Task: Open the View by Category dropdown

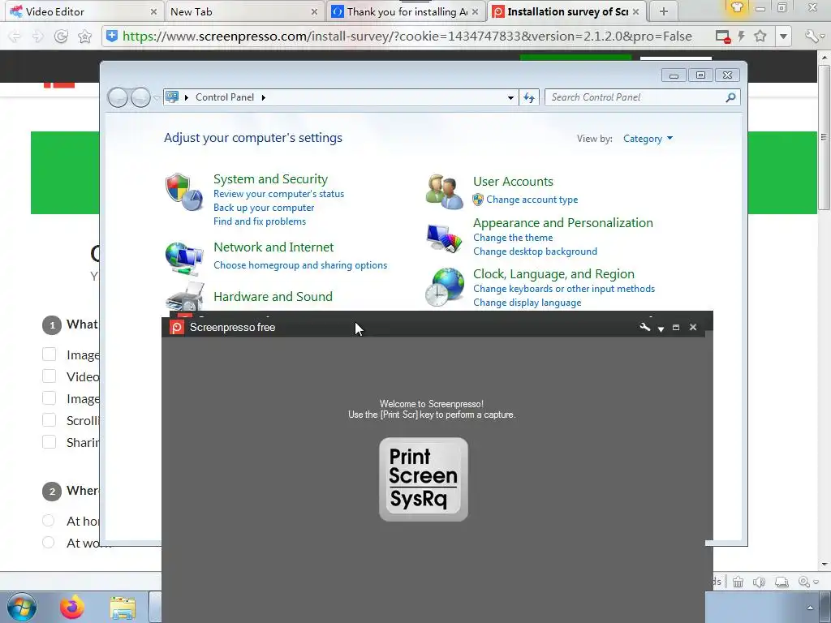Action: click(648, 139)
